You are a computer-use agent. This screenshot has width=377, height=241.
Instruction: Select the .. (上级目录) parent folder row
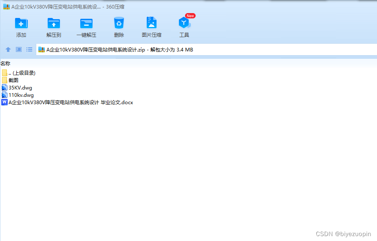click(x=19, y=73)
